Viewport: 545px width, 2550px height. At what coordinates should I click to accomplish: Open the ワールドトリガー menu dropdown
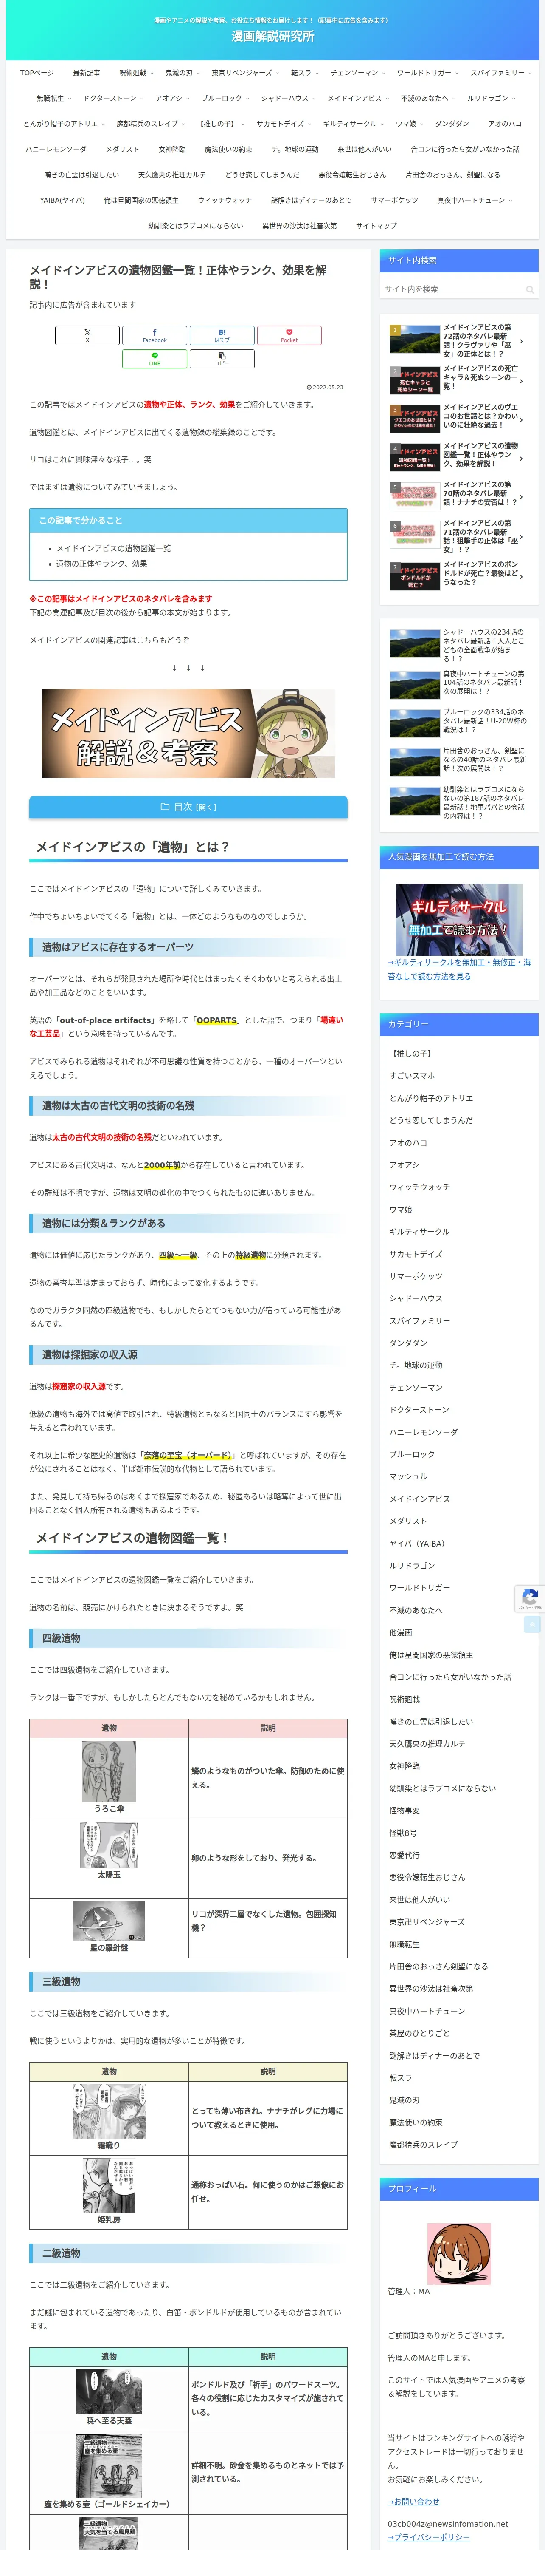pyautogui.click(x=427, y=72)
